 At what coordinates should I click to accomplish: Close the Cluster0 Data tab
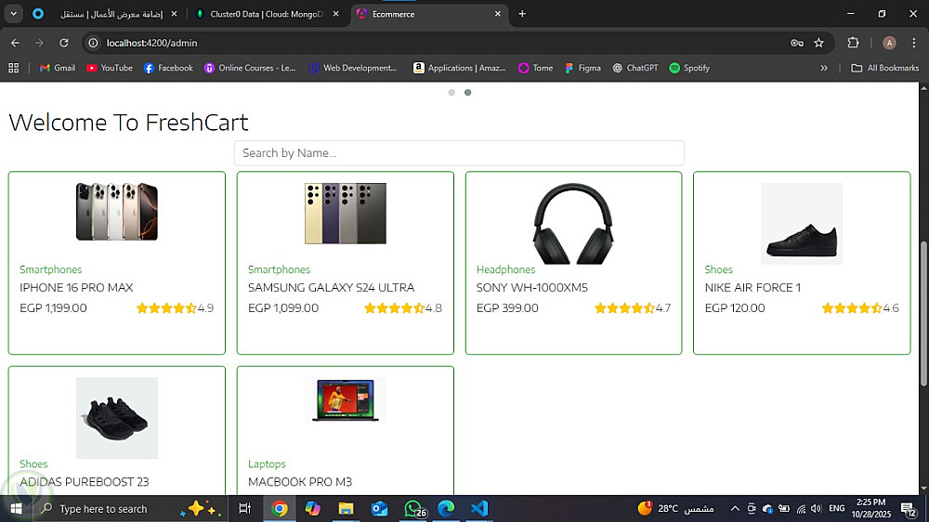[336, 14]
